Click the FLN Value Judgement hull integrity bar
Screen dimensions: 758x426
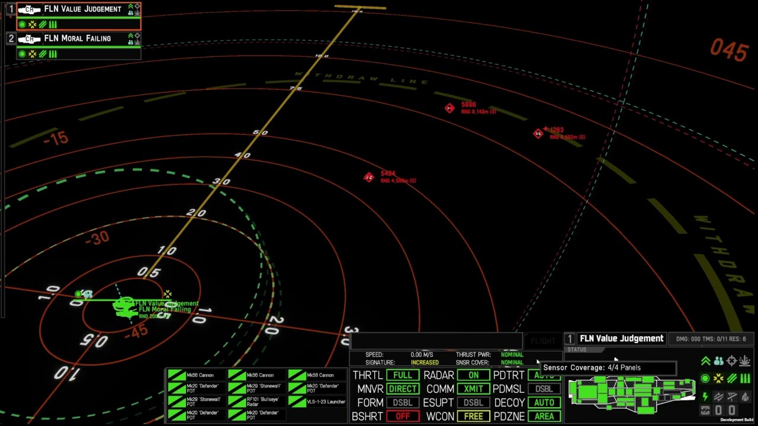pos(78,17)
